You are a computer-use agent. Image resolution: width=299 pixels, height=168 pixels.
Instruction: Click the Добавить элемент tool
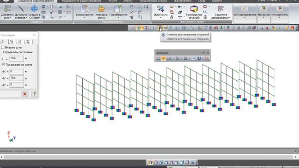(x=21, y=12)
